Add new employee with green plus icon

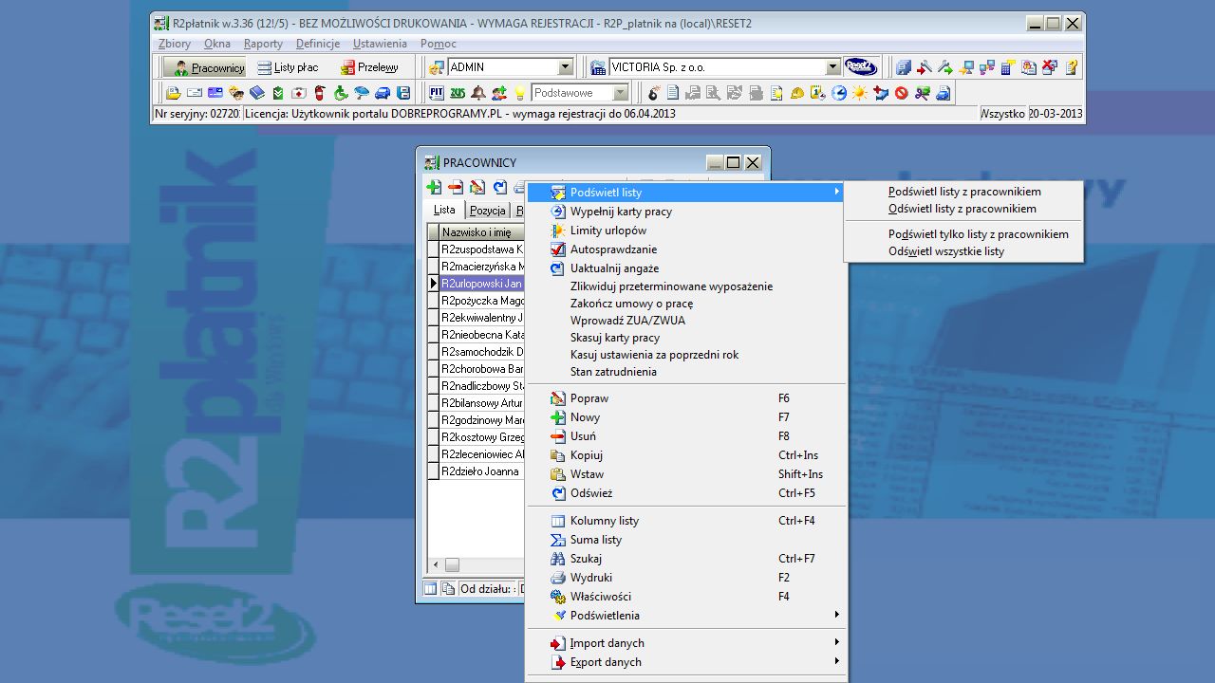point(434,187)
